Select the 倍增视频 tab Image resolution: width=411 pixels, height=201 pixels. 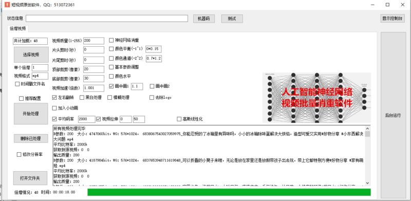click(x=18, y=29)
